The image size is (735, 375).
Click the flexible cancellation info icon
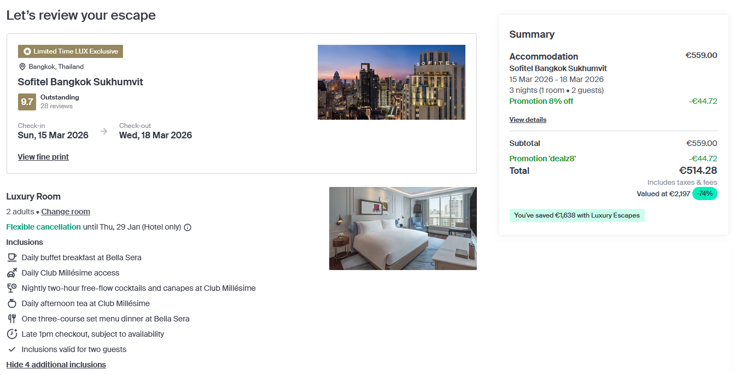[x=188, y=227]
